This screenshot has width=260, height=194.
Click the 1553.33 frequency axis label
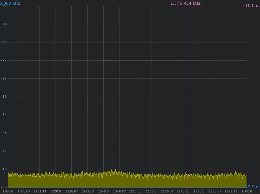[x=135, y=191]
